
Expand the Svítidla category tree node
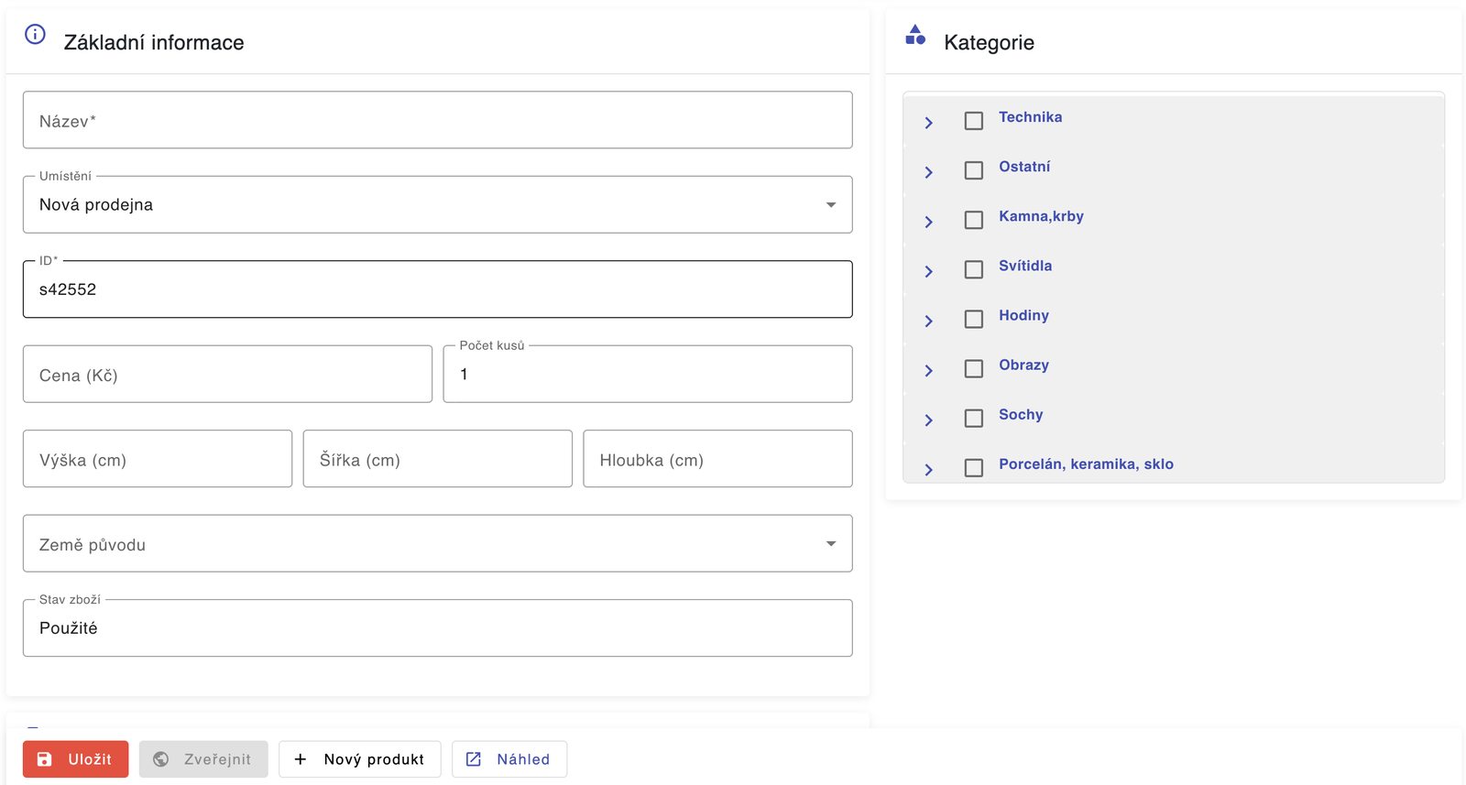point(928,271)
